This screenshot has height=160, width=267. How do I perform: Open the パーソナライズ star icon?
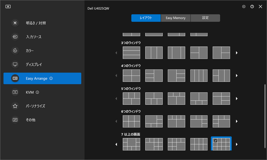click(x=15, y=106)
